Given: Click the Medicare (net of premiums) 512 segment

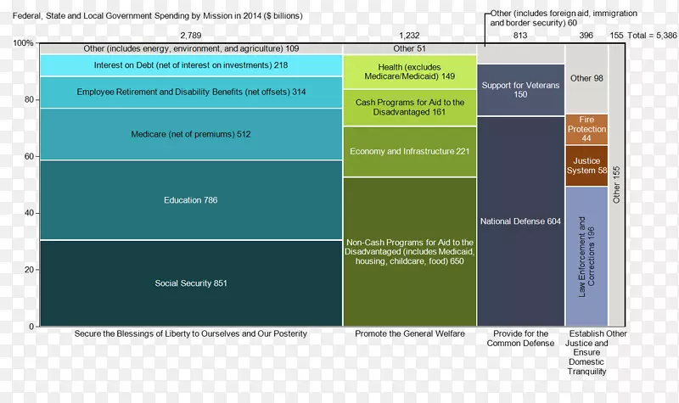Looking at the screenshot, I should pyautogui.click(x=191, y=134).
